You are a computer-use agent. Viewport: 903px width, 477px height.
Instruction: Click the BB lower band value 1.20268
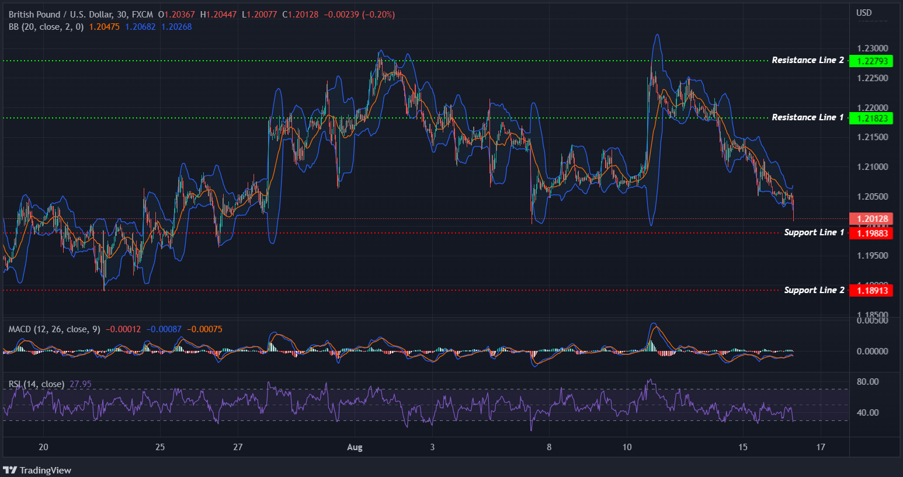[x=177, y=26]
